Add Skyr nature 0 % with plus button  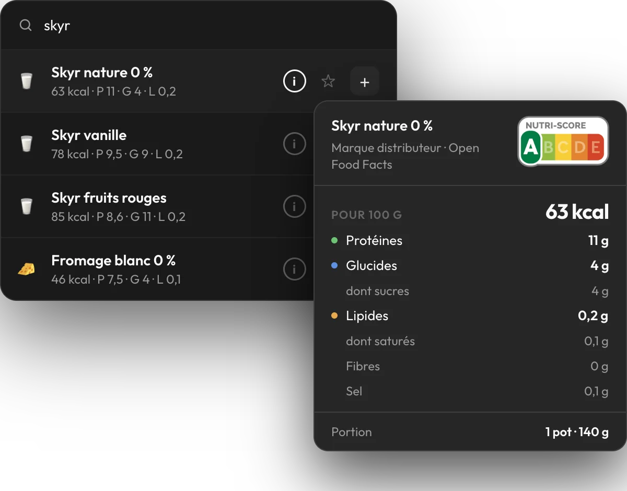tap(365, 81)
